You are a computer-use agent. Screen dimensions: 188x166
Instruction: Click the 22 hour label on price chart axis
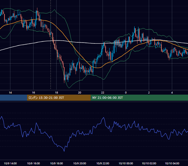pyautogui.click(x=103, y=93)
